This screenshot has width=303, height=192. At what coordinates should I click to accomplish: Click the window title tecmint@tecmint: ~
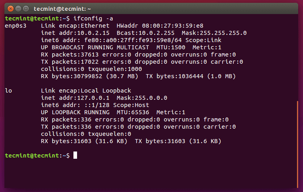click(x=63, y=8)
